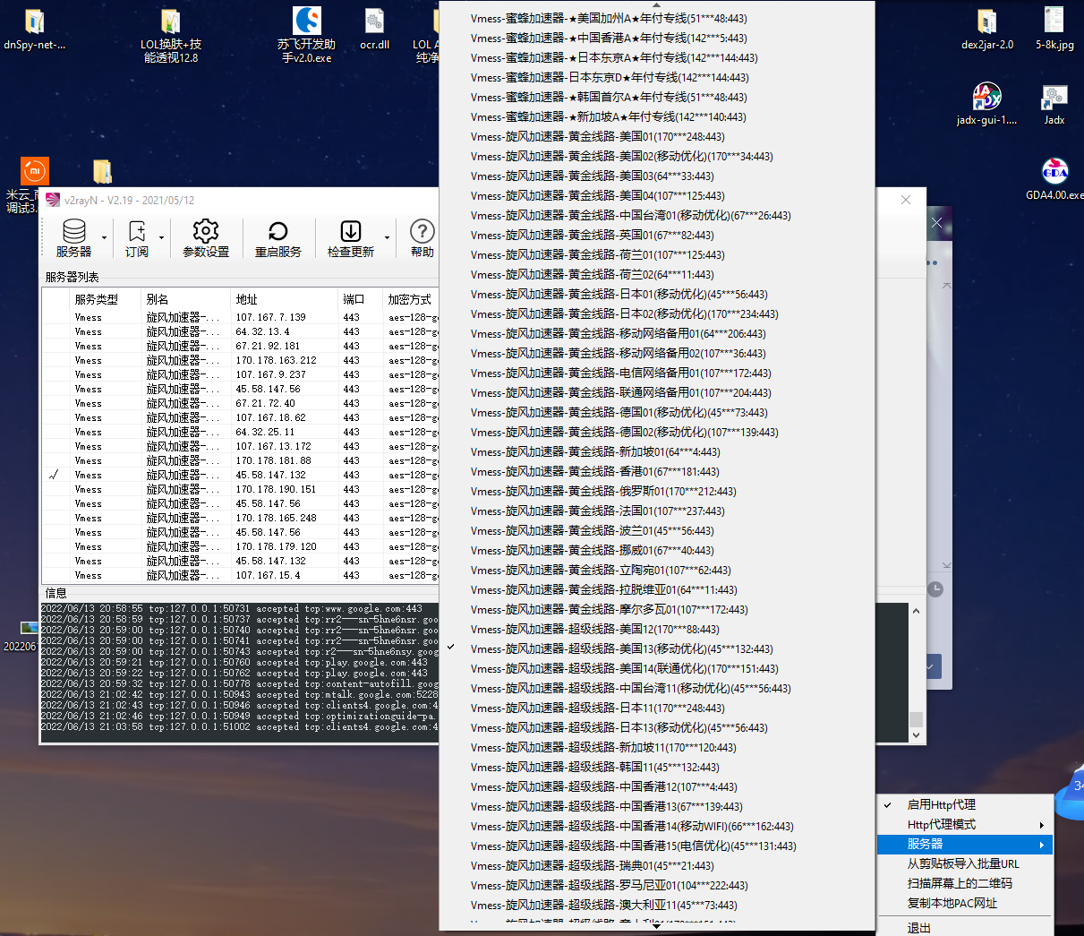Select server 黄金线路-英国01(67***82:443)
This screenshot has height=936, width=1084.
point(656,235)
